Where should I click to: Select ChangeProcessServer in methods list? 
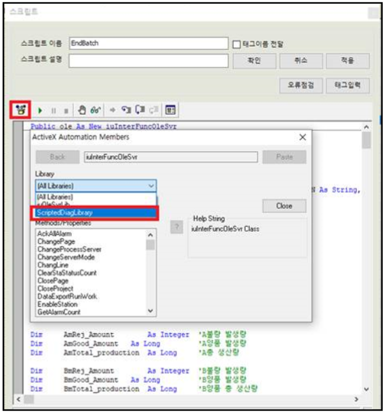(69, 249)
